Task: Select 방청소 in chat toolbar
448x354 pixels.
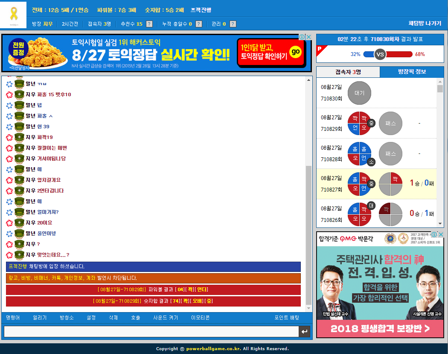Action: click(x=67, y=317)
